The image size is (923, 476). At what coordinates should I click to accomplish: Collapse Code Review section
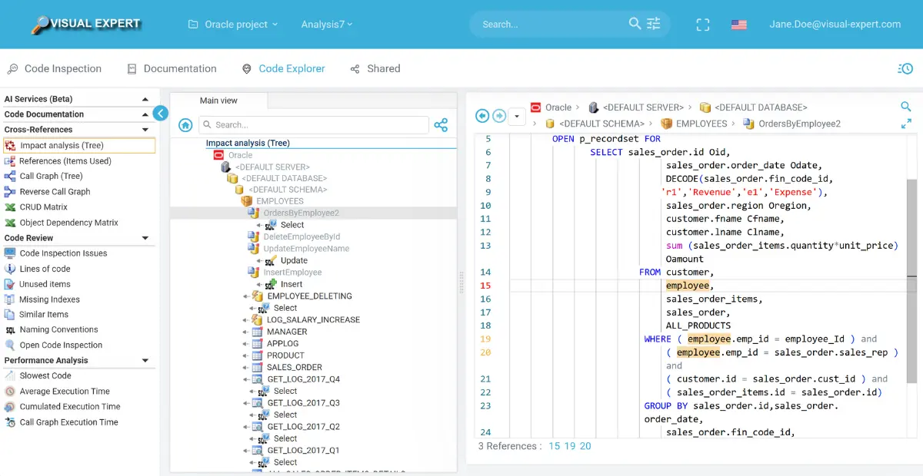click(x=78, y=238)
